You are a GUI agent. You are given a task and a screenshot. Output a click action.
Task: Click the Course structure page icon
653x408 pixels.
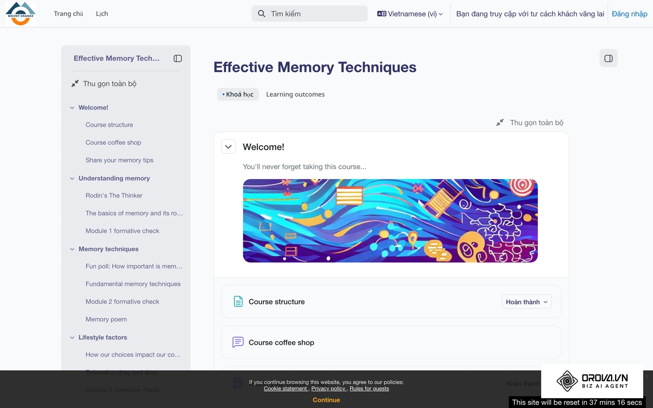click(x=238, y=302)
